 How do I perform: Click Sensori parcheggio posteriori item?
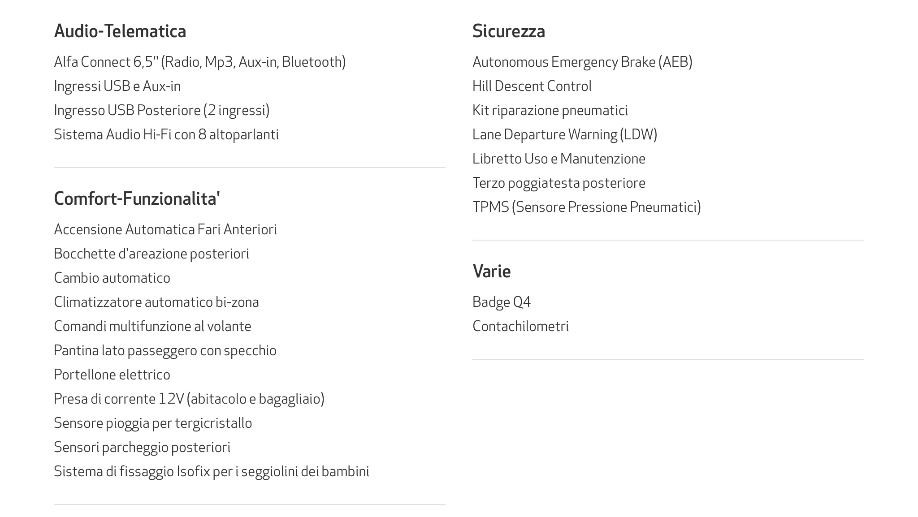[142, 447]
